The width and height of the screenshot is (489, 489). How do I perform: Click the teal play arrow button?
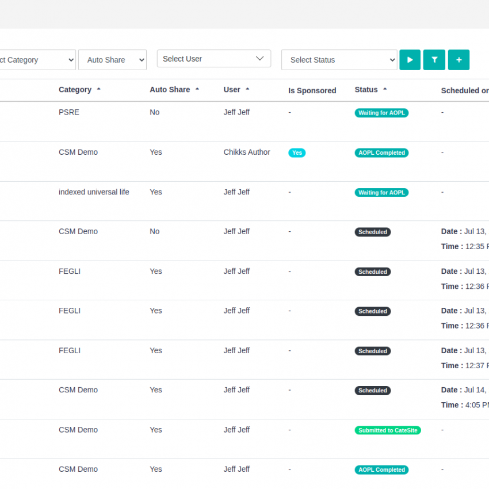point(410,60)
